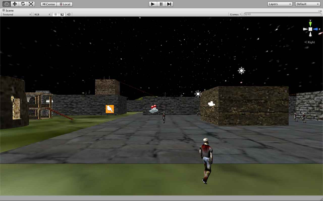Viewport: 323px width, 201px height.
Task: Select the Rotate tool
Action: [x=23, y=4]
